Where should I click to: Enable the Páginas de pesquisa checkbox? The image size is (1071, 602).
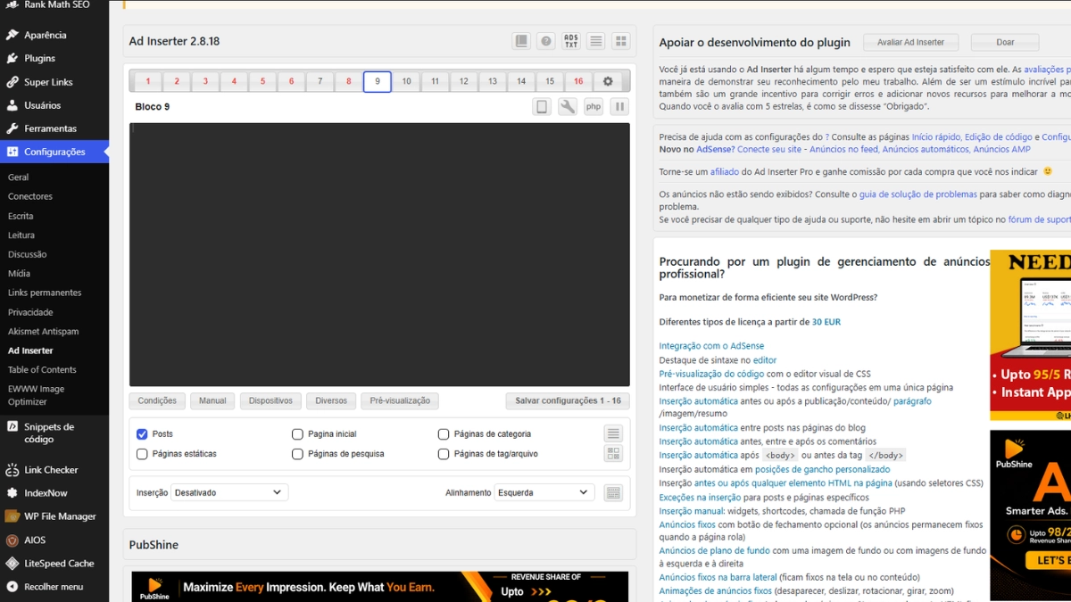tap(297, 454)
